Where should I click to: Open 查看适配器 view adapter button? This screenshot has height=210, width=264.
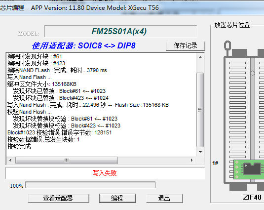tap(58, 198)
